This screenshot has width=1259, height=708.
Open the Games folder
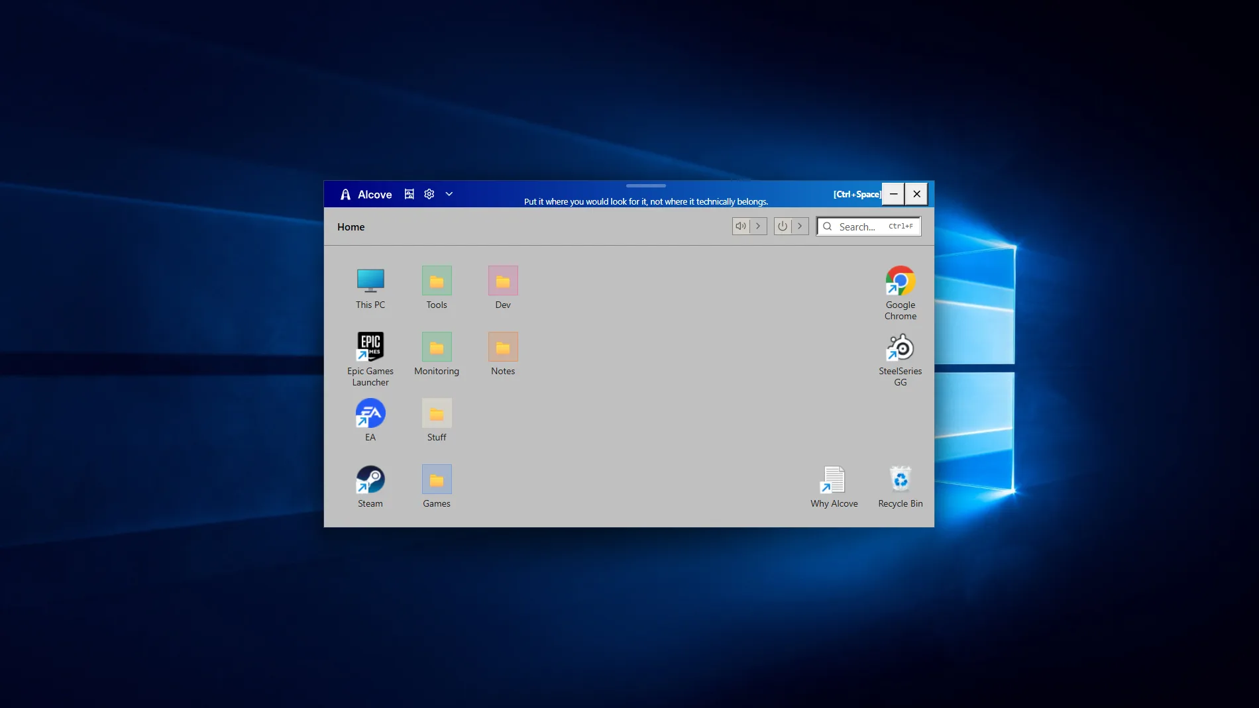coord(437,487)
